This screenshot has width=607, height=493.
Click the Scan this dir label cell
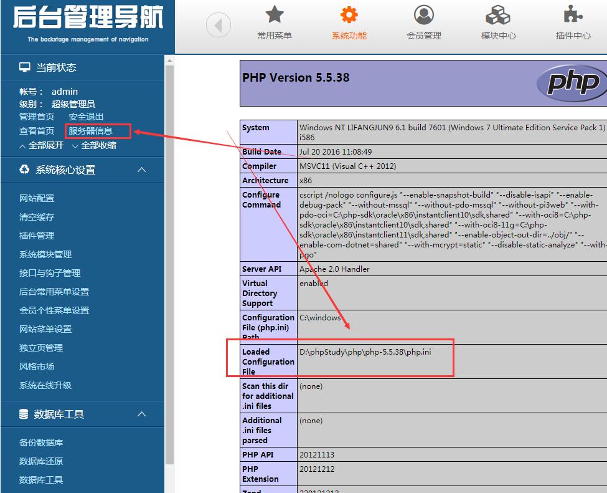[x=268, y=396]
